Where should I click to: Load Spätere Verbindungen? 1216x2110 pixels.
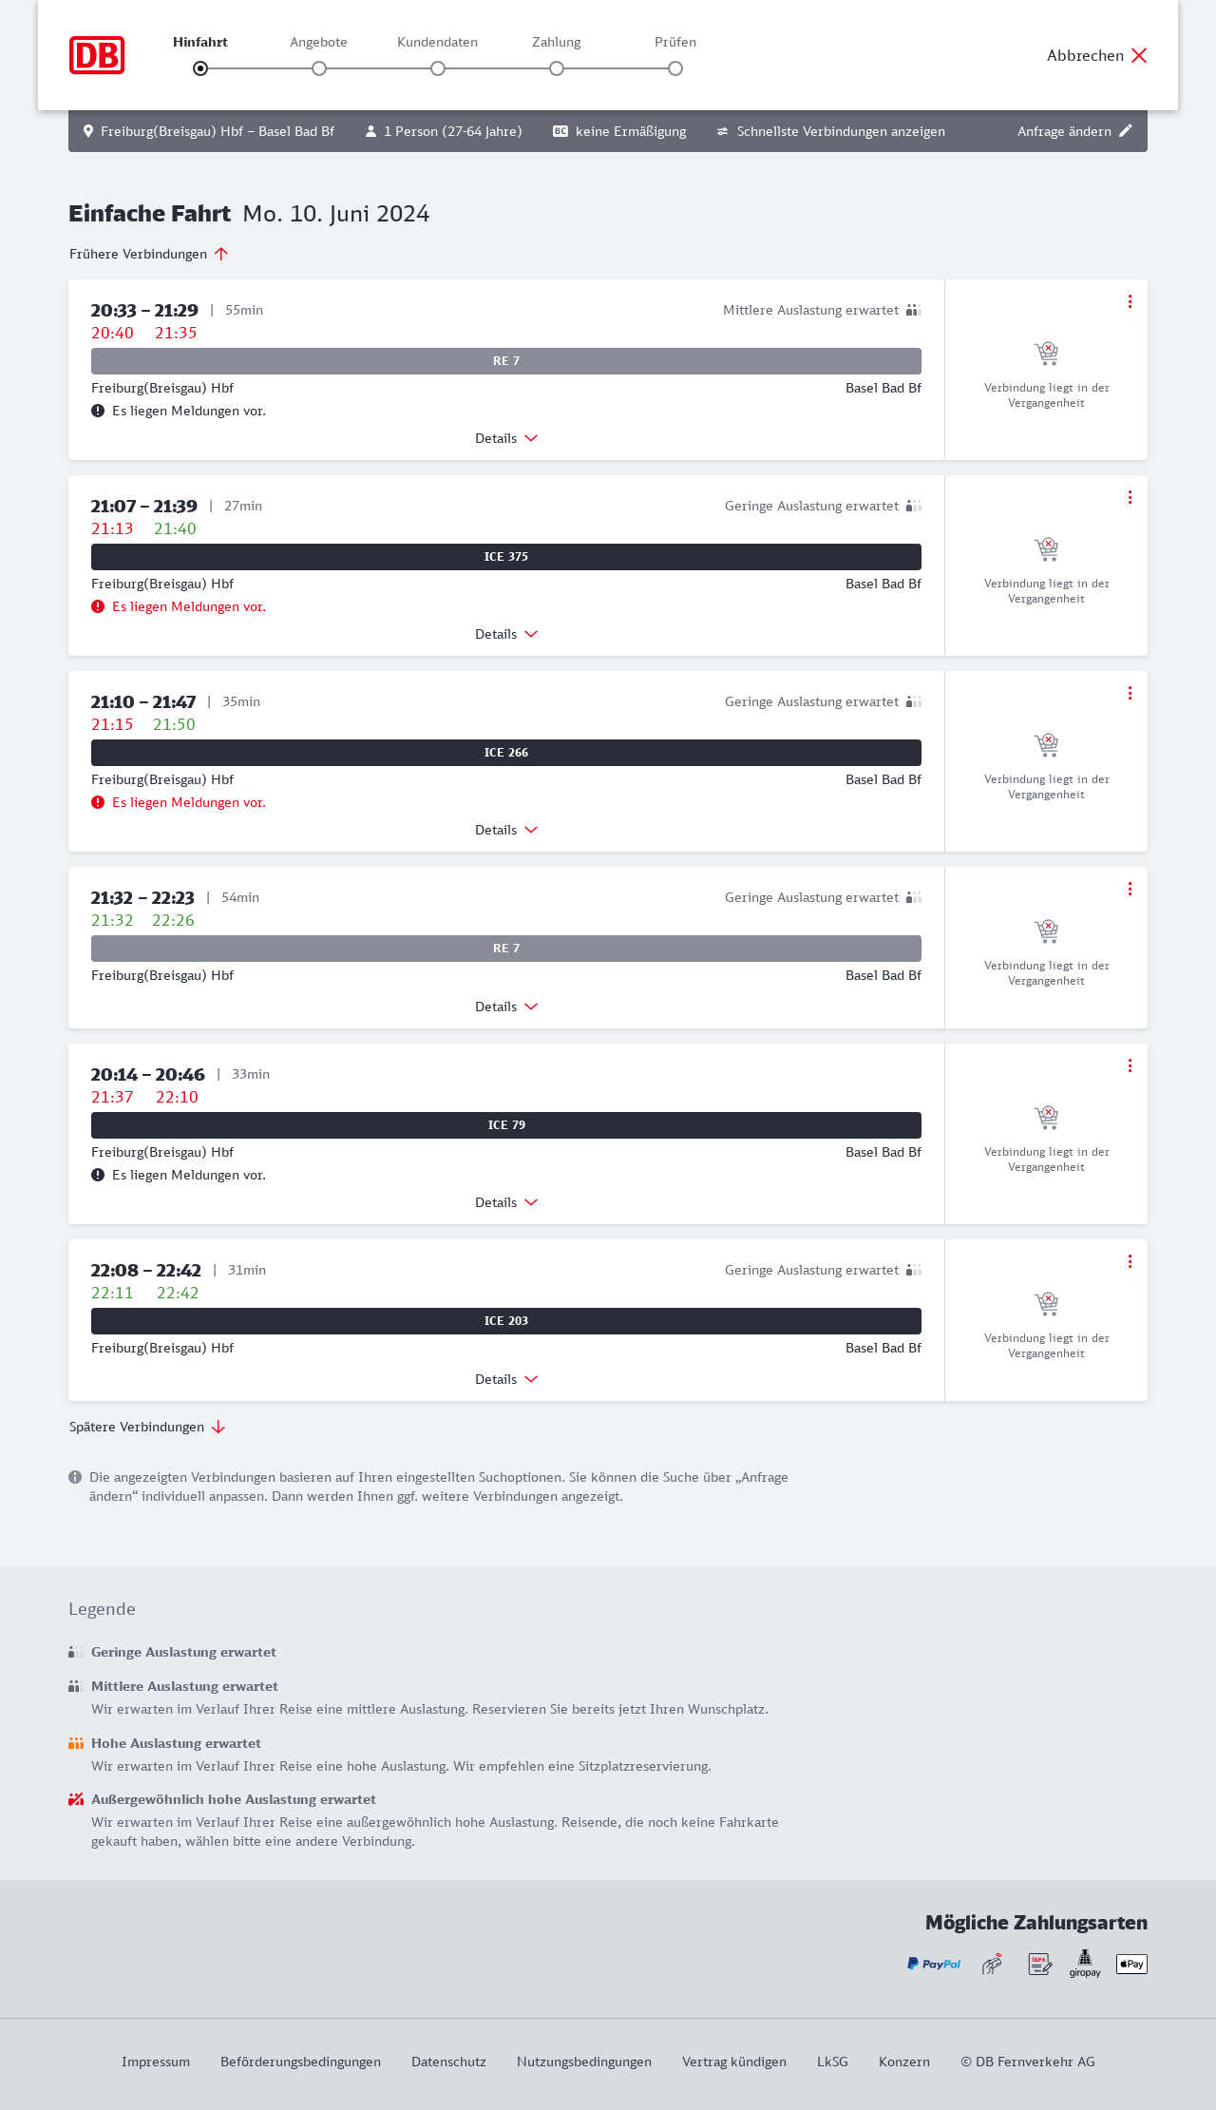[x=146, y=1427]
